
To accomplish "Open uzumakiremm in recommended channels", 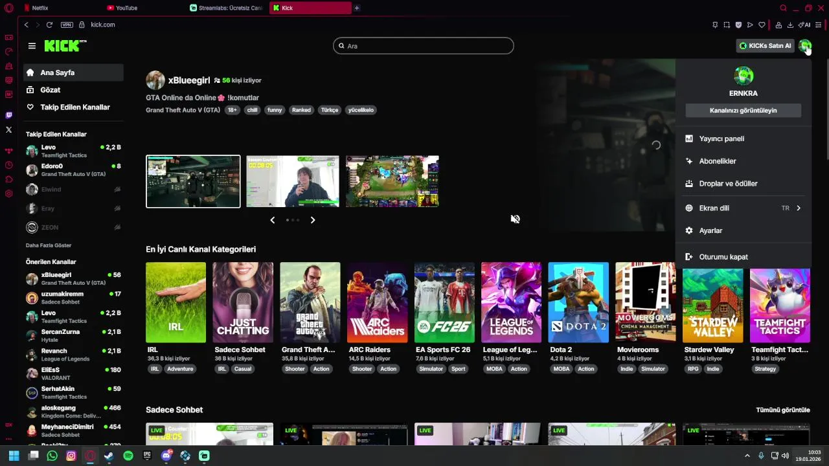I will 73,298.
